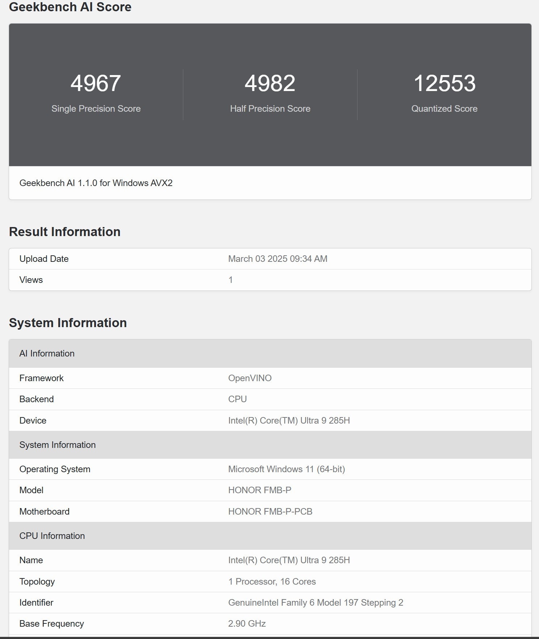Click the Single Precision Score value 4967
This screenshot has width=539, height=639.
tap(96, 83)
